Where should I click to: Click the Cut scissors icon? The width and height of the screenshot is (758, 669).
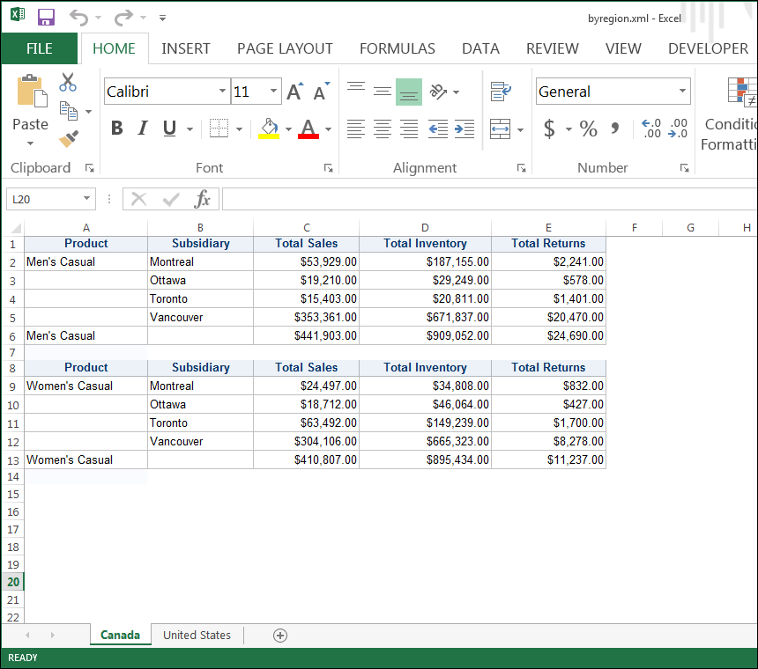point(68,84)
